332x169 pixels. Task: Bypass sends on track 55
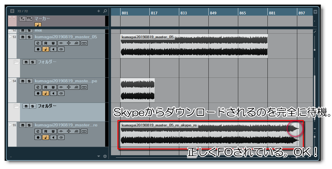[x=77, y=131]
